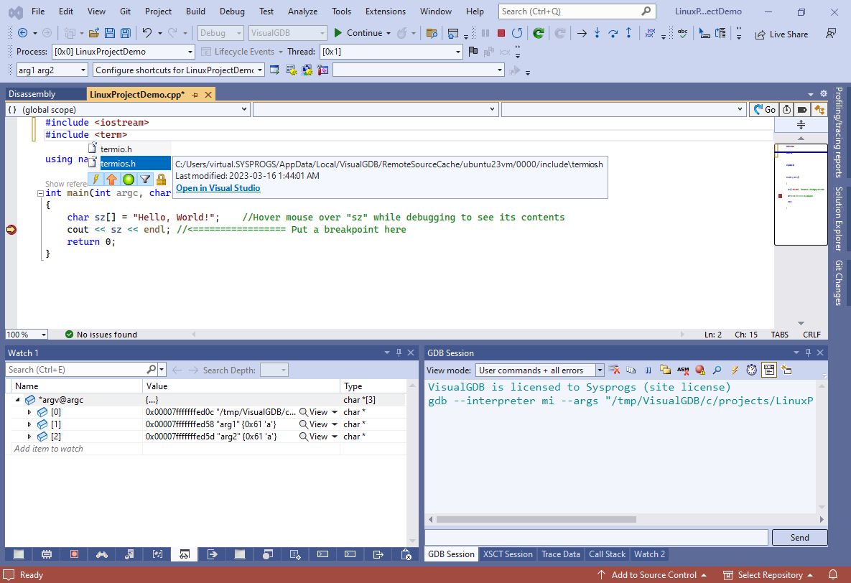Click the stopwatch icon in GDB Session toolbar
Screen dimensions: 851x583
(x=751, y=370)
